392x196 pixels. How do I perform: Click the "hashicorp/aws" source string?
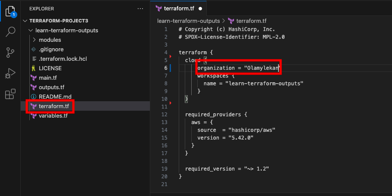[x=252, y=130]
